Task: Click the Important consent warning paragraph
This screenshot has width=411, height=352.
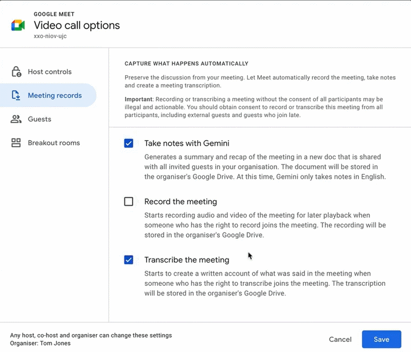Action: coord(254,107)
